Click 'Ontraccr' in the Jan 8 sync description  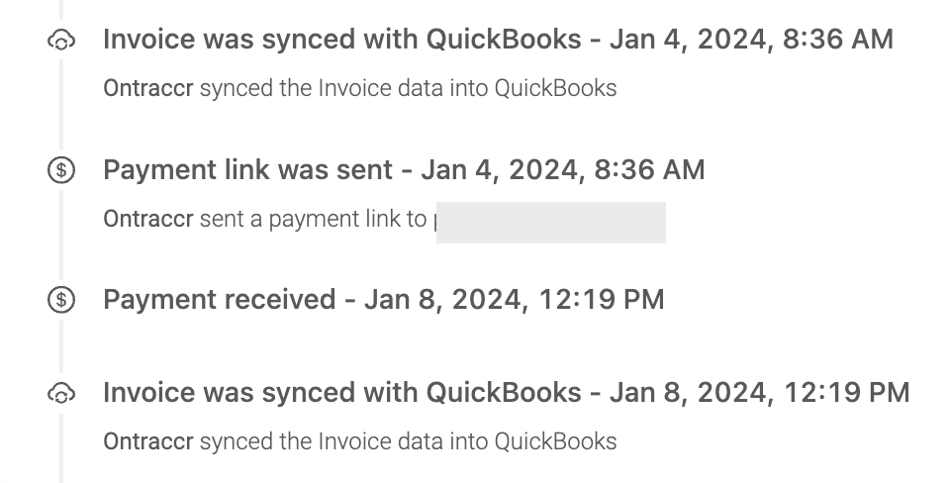click(x=148, y=441)
